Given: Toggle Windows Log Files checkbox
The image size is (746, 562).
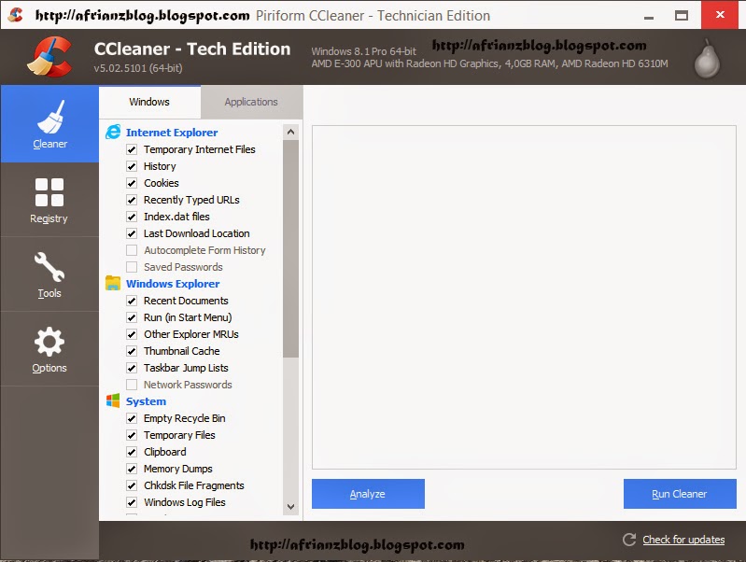Looking at the screenshot, I should 132,502.
